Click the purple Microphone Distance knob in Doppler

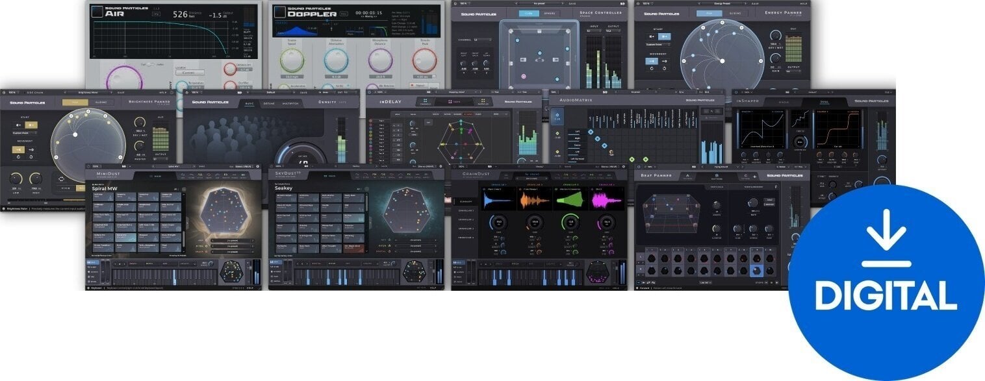(380, 60)
